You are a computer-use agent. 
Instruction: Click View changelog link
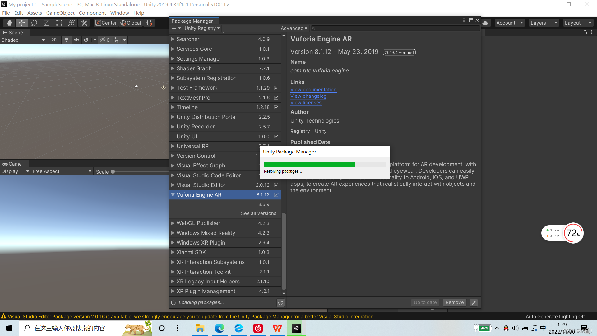pyautogui.click(x=308, y=96)
